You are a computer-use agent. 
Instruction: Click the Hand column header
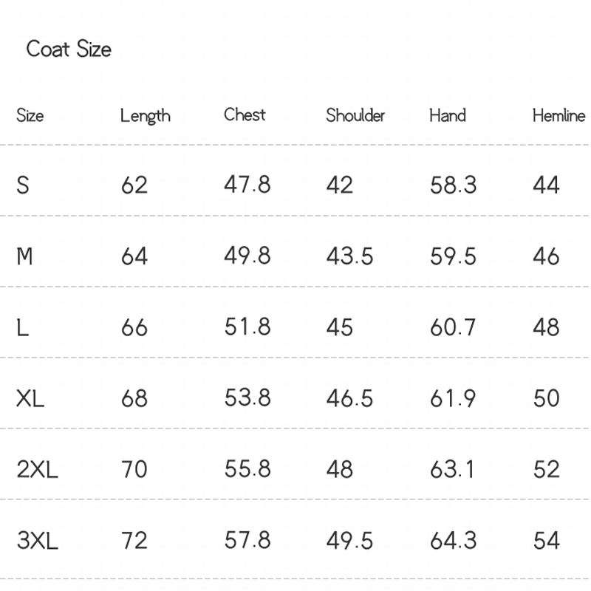click(x=447, y=115)
